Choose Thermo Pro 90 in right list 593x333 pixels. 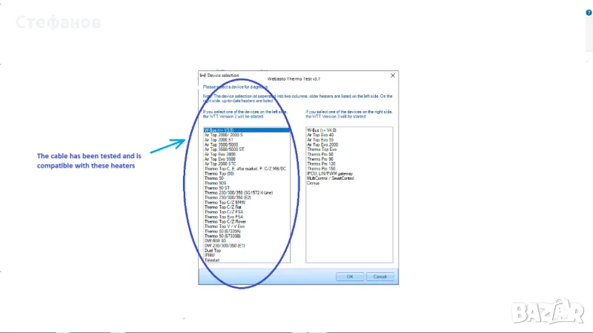[x=319, y=158]
